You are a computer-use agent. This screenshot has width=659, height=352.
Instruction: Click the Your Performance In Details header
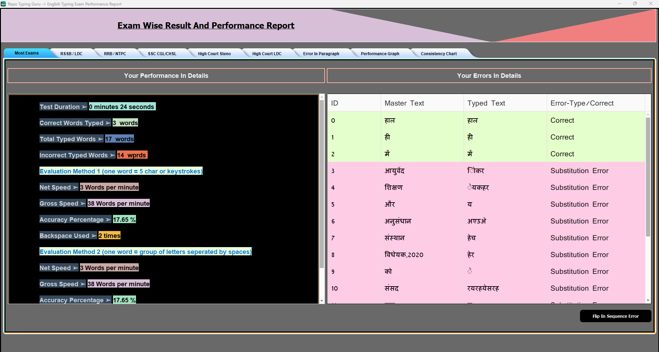point(166,76)
